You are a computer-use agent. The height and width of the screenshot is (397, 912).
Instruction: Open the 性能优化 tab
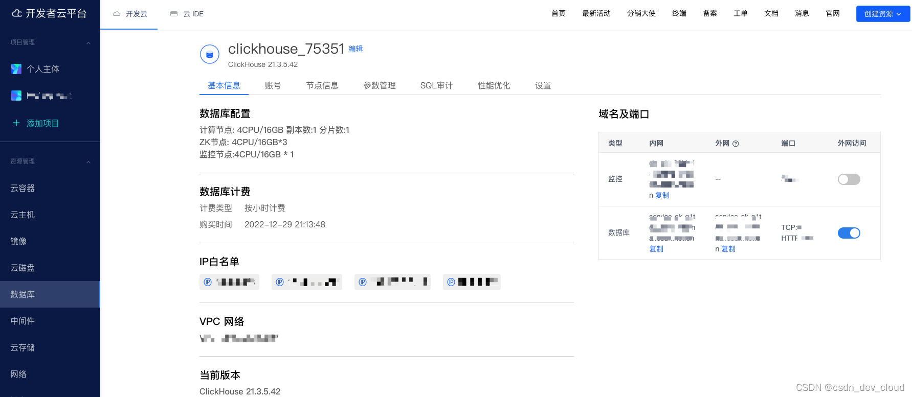494,85
